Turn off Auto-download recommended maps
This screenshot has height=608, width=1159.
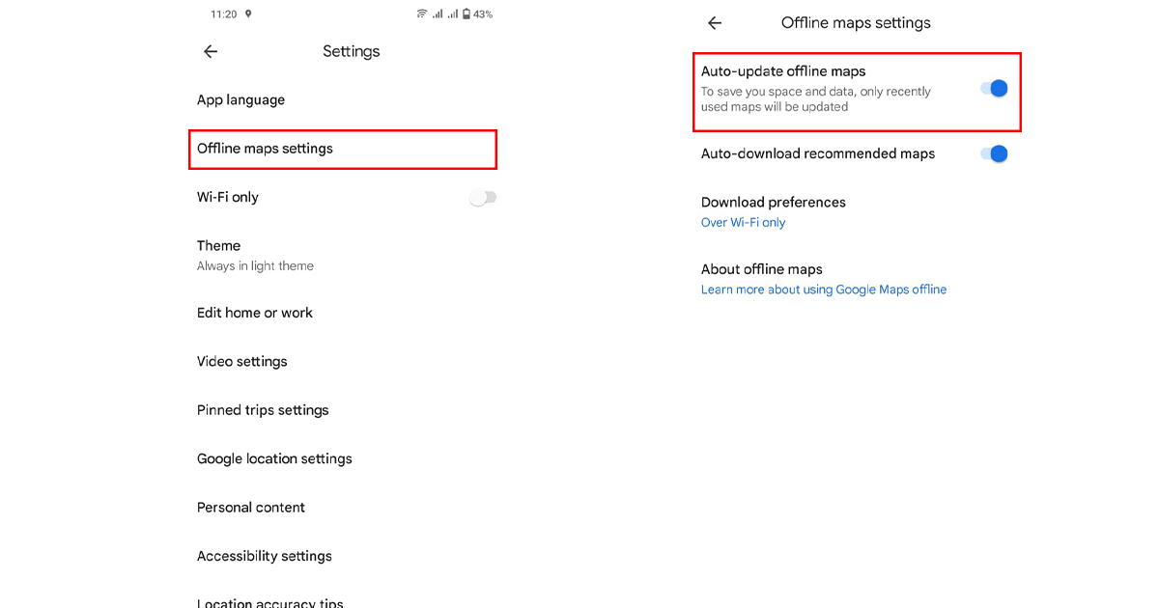tap(994, 153)
